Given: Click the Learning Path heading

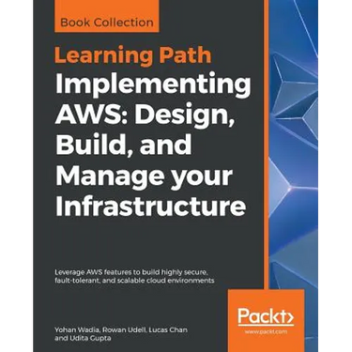Looking at the screenshot, I should point(133,55).
